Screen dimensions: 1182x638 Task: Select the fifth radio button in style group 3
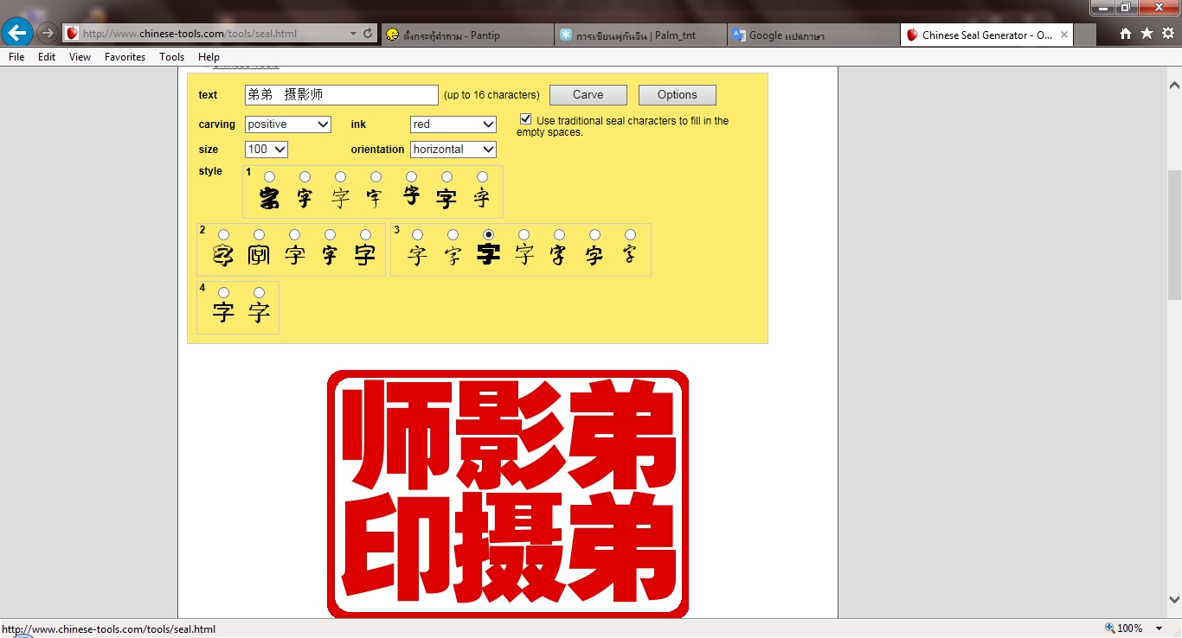point(559,234)
